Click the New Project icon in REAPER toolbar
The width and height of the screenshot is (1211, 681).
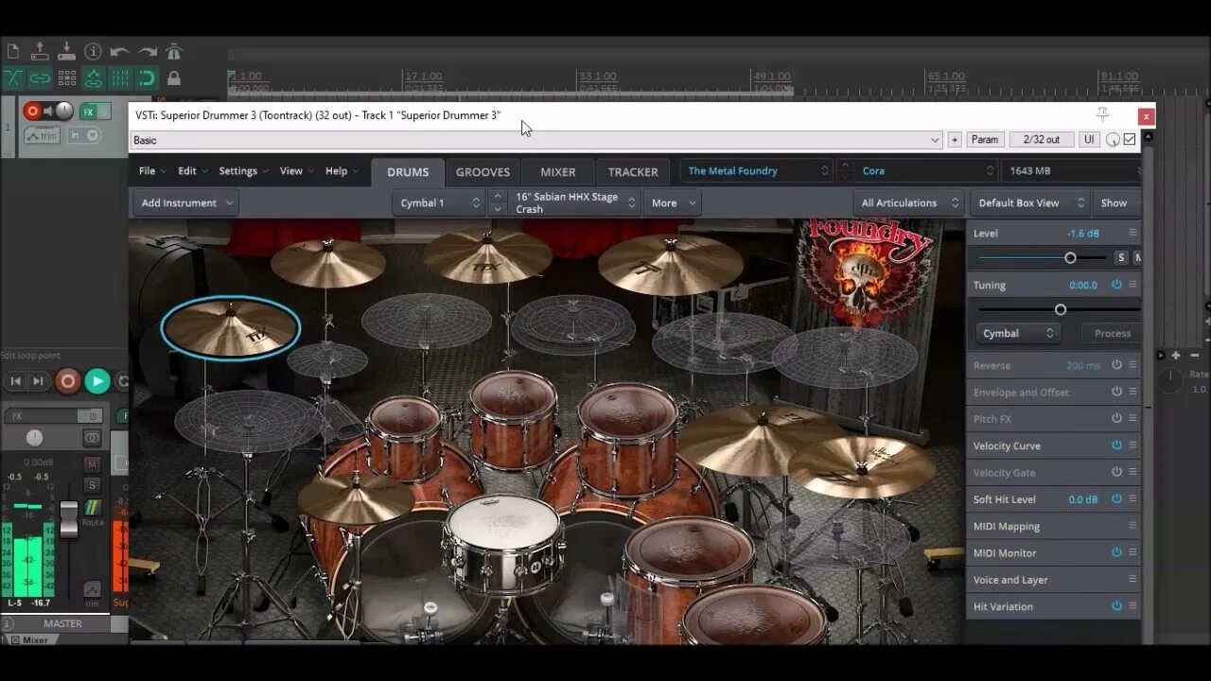point(13,51)
